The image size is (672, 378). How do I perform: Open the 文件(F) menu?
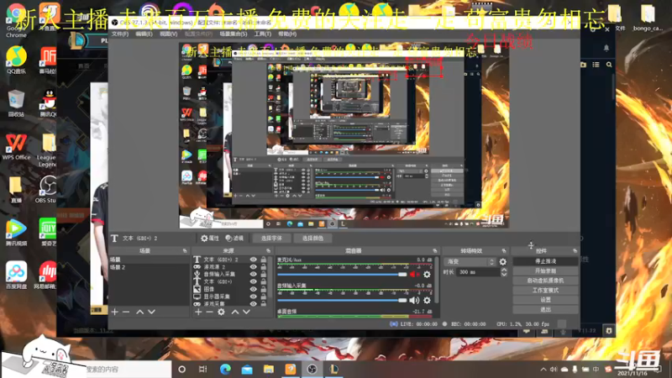pos(120,34)
